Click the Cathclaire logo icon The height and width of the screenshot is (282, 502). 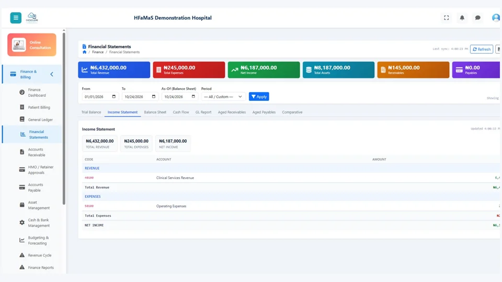(32, 18)
